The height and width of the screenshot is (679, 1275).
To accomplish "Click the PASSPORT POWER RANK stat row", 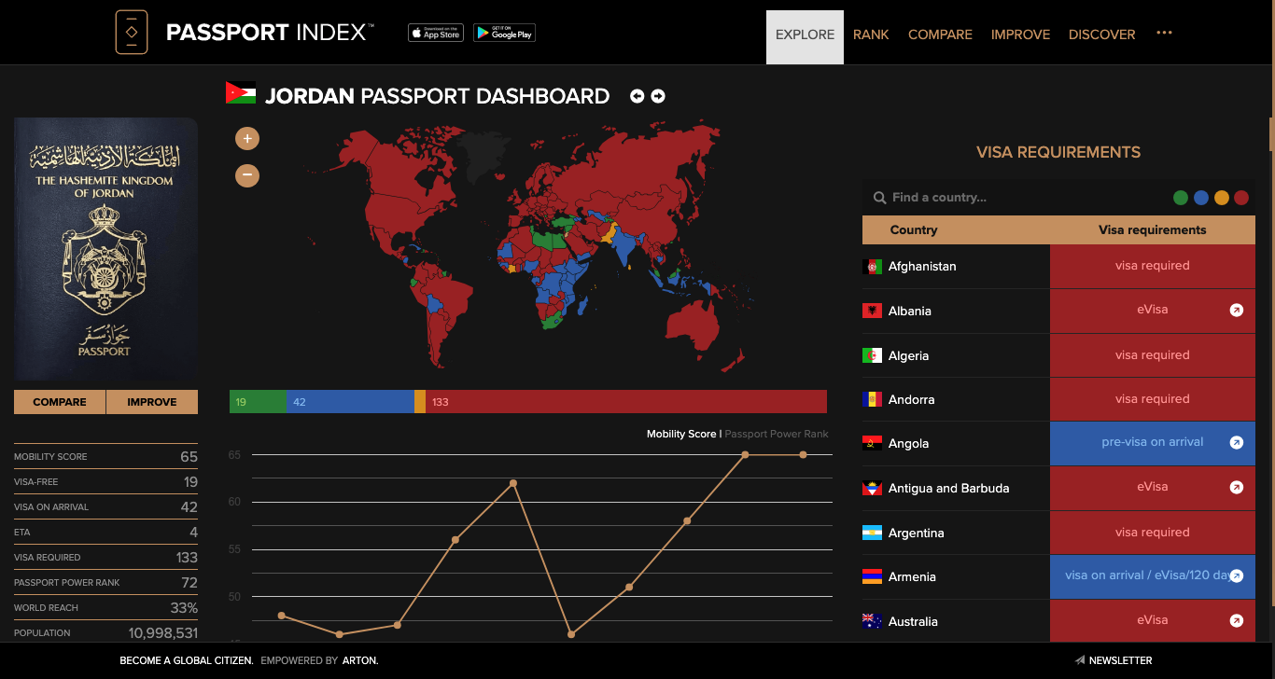I will coord(105,582).
